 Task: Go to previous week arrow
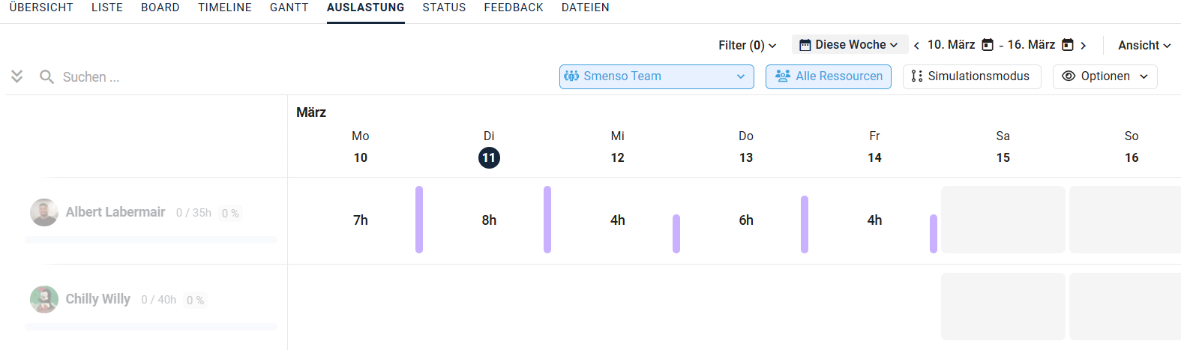(x=916, y=46)
